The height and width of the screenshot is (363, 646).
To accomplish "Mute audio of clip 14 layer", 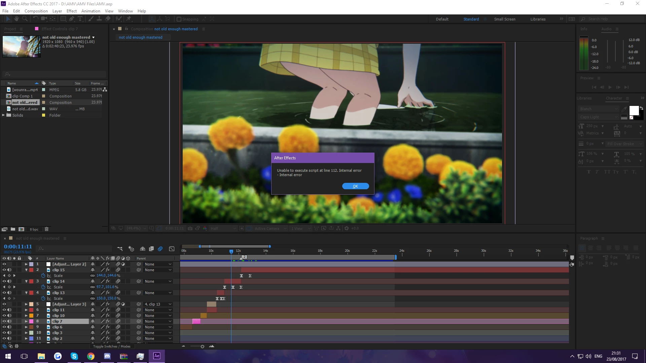I will click(9, 281).
